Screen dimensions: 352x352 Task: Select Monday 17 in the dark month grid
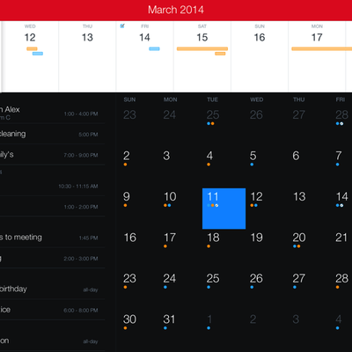[x=170, y=238]
